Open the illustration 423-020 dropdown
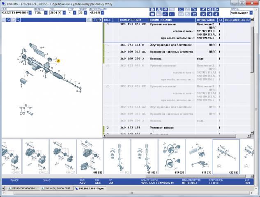 tap(102, 13)
